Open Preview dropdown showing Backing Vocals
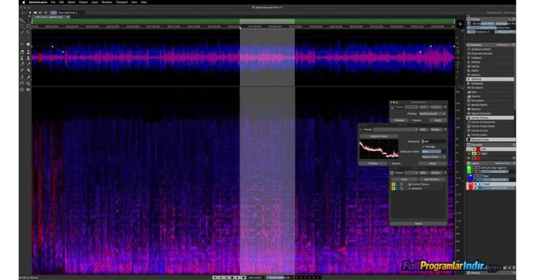The height and width of the screenshot is (280, 535). point(432,113)
